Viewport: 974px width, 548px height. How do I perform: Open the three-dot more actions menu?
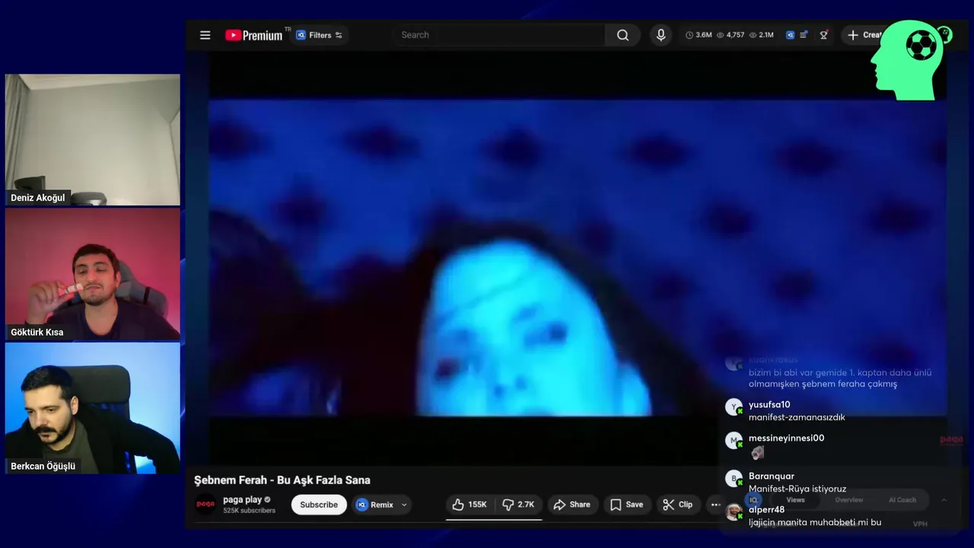[715, 505]
